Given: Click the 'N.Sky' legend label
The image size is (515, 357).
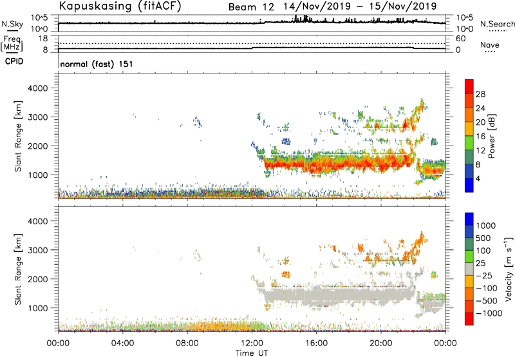Looking at the screenshot, I should tap(12, 24).
